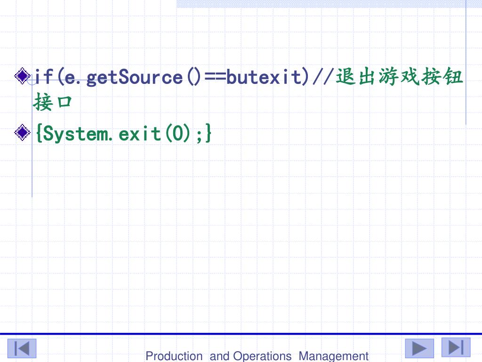The width and height of the screenshot is (482, 362).
Task: Click the Chinese comment '退出游戏按钮'
Action: point(399,76)
